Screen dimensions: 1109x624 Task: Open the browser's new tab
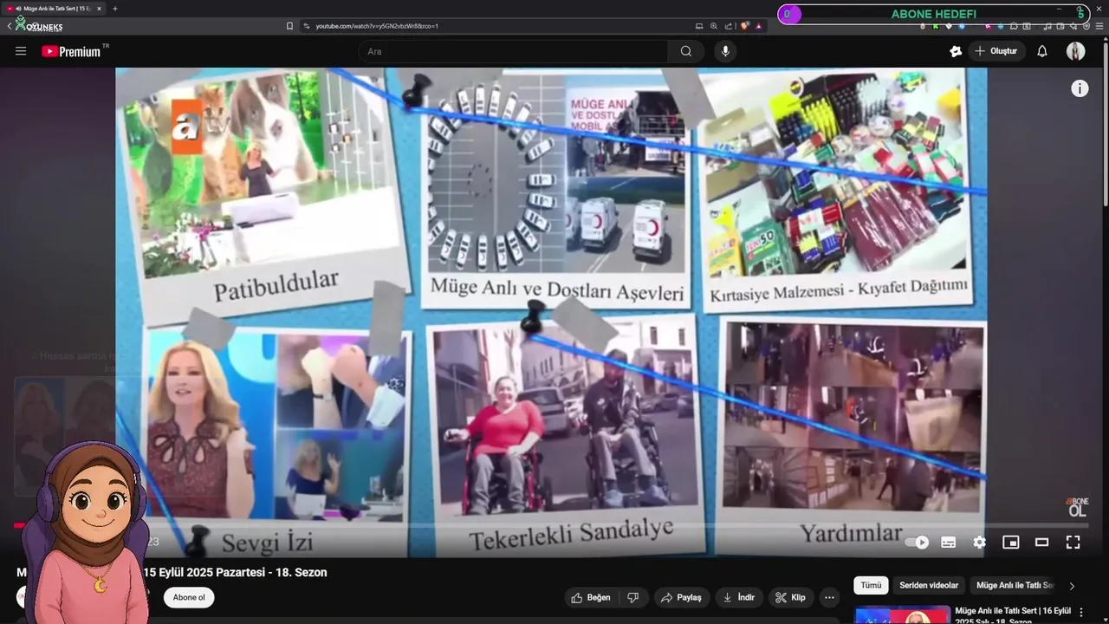(115, 9)
